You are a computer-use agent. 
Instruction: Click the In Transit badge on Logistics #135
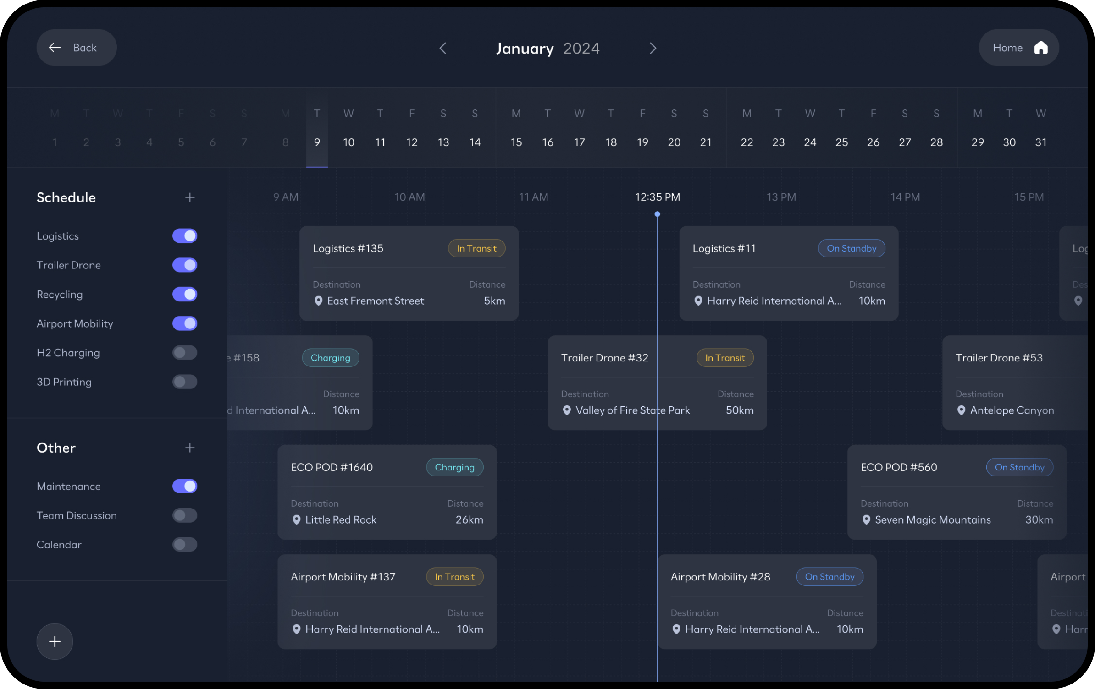point(476,248)
